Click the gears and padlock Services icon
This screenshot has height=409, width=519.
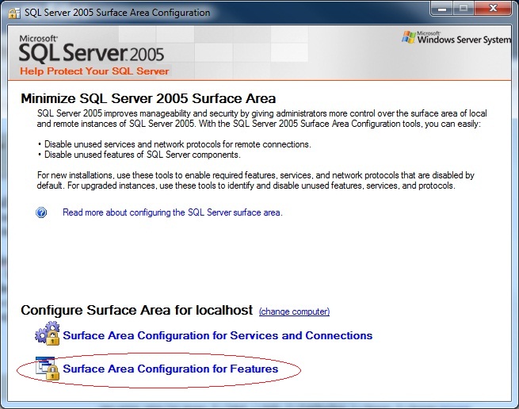click(48, 334)
